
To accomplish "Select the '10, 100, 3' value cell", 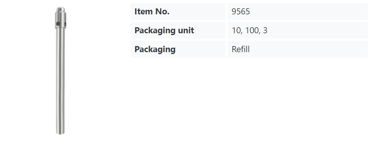I will pos(297,30).
